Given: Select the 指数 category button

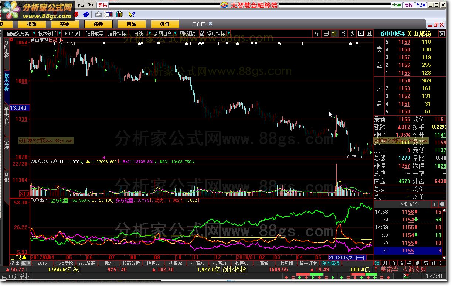Looking at the screenshot, I should click(x=32, y=24).
